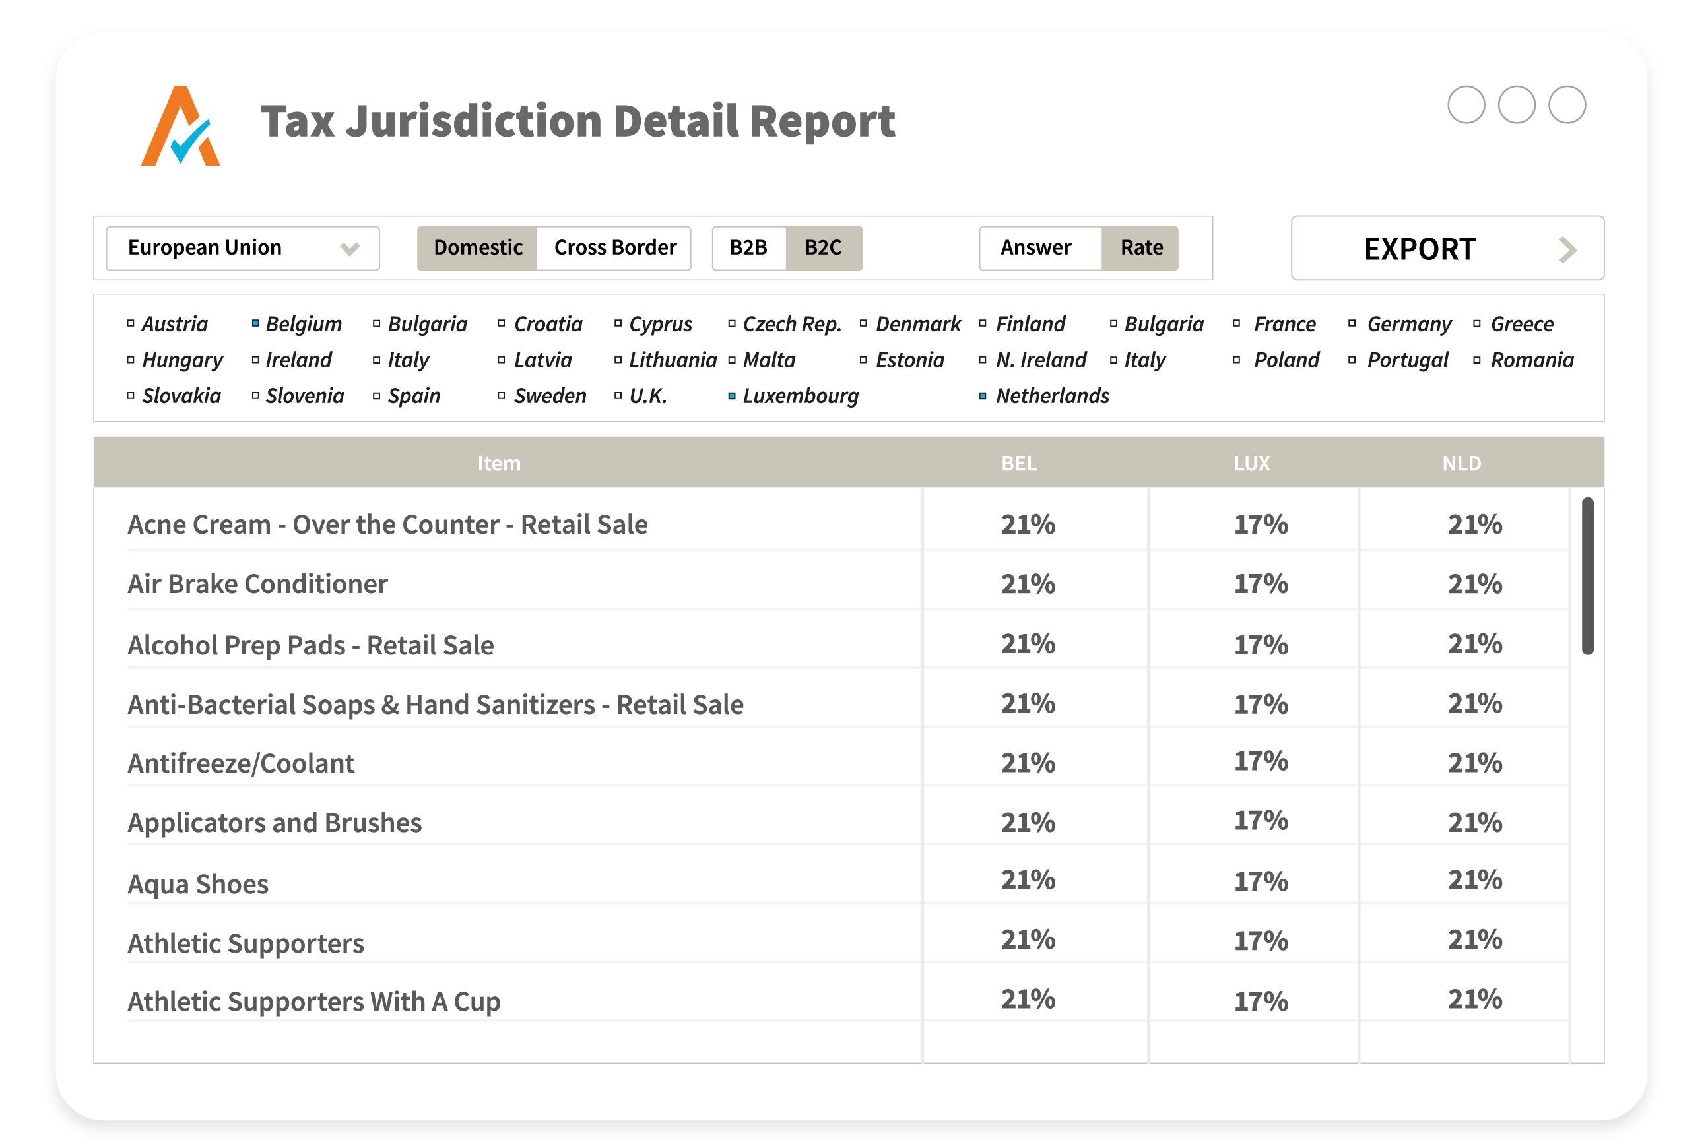Select the Antifreeze/Coolant item row

point(241,763)
